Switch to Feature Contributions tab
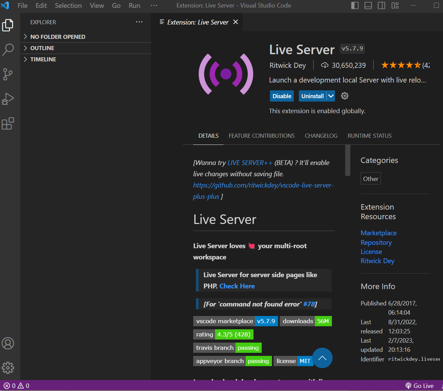 pos(262,136)
